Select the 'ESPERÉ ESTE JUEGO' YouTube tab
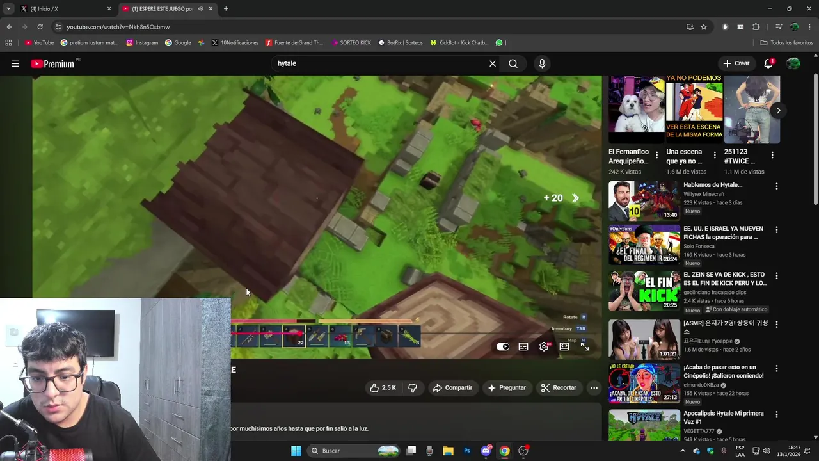The width and height of the screenshot is (819, 461). click(163, 9)
